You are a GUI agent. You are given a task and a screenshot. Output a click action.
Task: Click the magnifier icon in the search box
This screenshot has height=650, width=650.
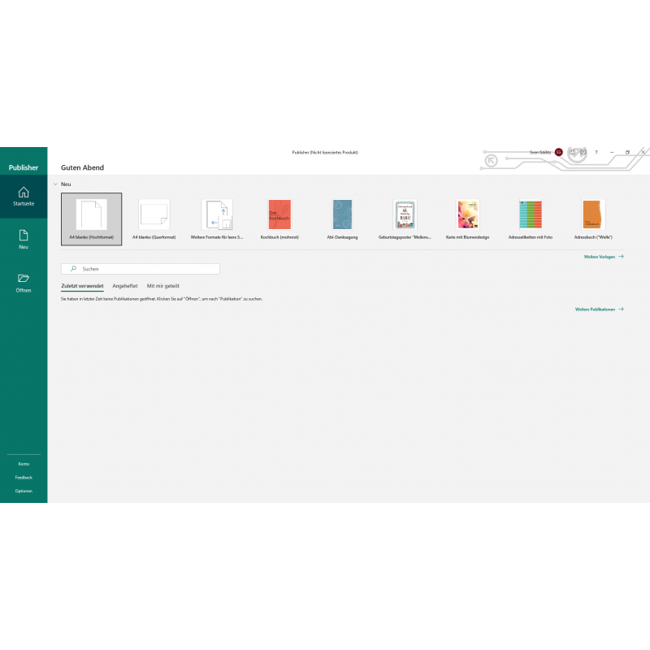pos(73,268)
